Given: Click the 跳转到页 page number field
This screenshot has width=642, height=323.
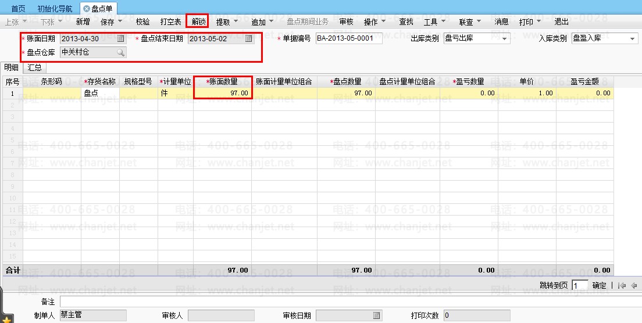Looking at the screenshot, I should click(x=580, y=285).
